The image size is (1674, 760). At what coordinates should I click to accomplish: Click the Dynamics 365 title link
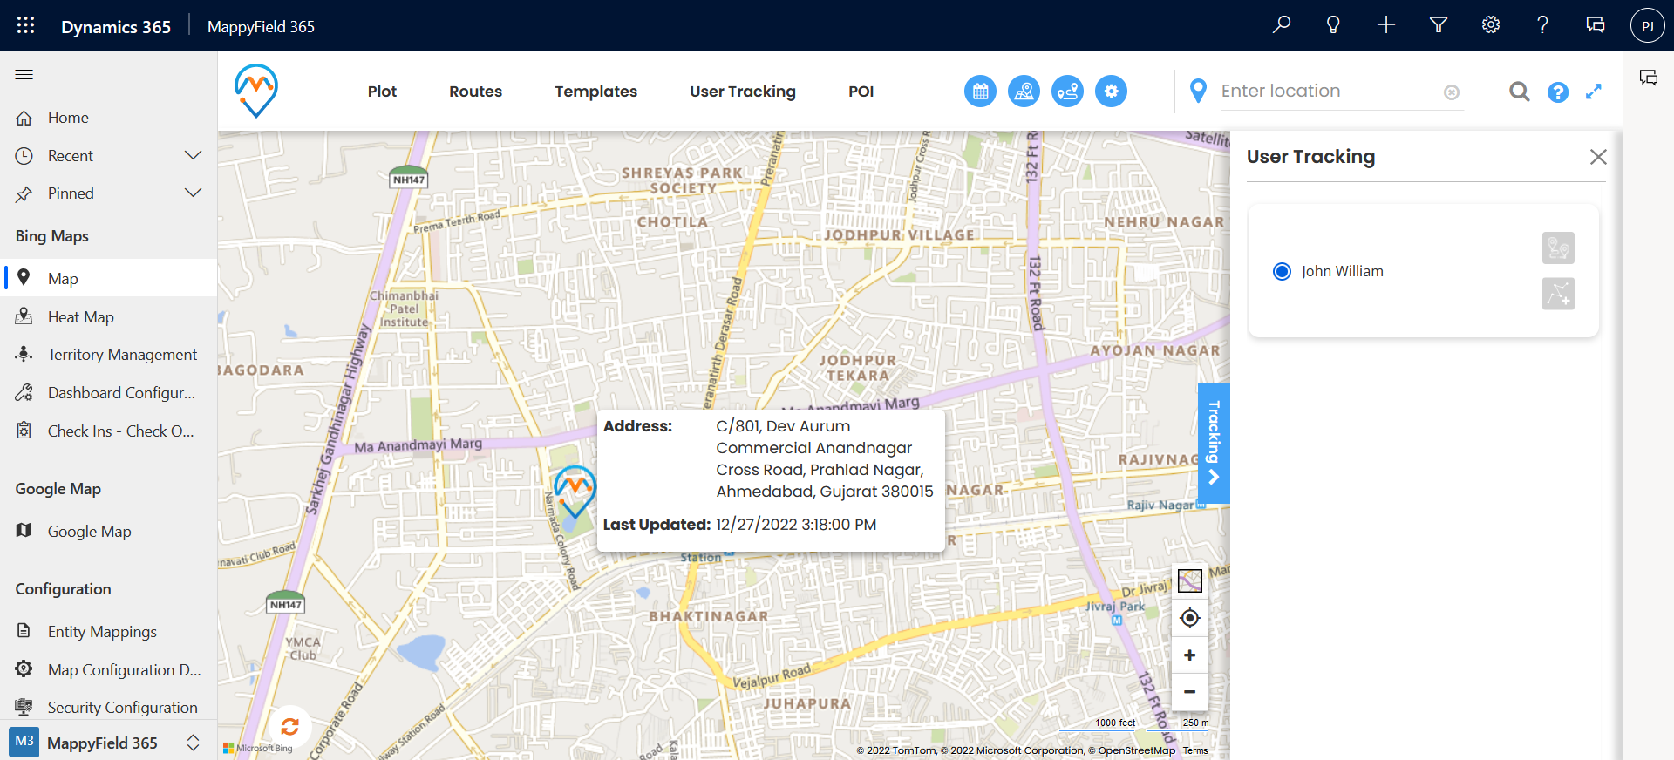click(x=116, y=26)
